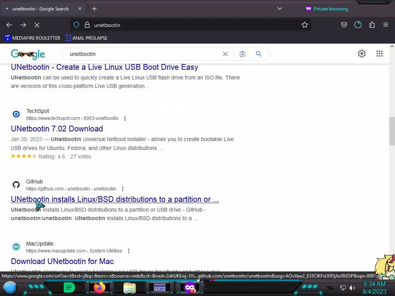Click the scroll up arrow of the page

(x=392, y=46)
